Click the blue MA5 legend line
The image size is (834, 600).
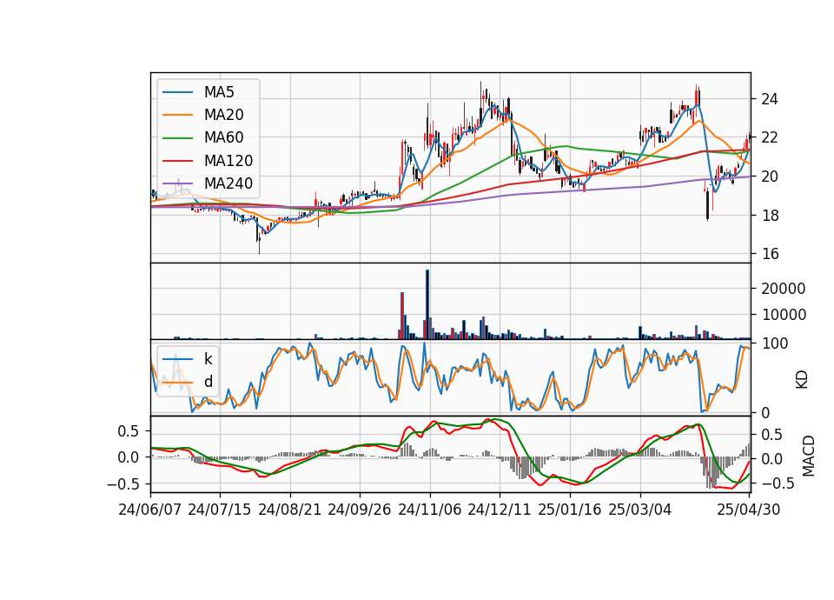(x=177, y=93)
